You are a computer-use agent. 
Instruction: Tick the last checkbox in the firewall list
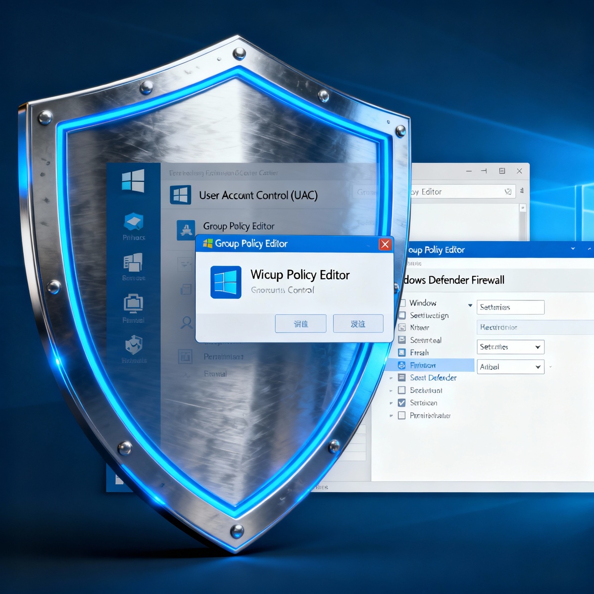tap(402, 415)
